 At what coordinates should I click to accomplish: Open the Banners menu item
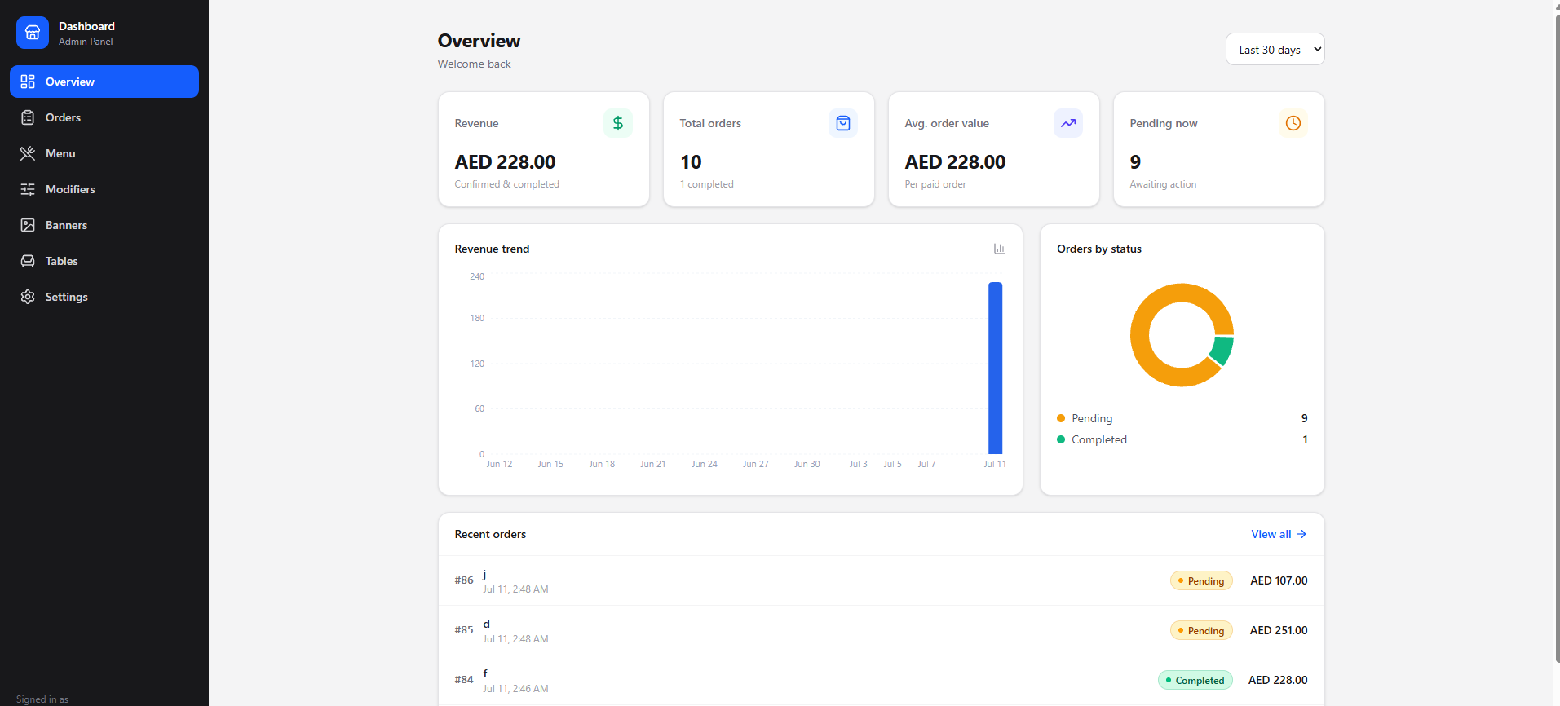[104, 225]
